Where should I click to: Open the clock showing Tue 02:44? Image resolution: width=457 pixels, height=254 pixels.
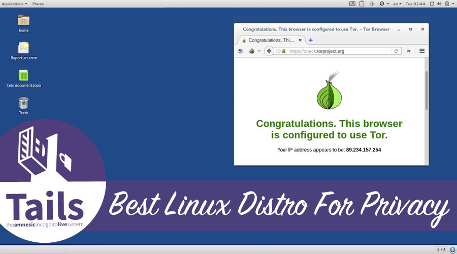[415, 4]
